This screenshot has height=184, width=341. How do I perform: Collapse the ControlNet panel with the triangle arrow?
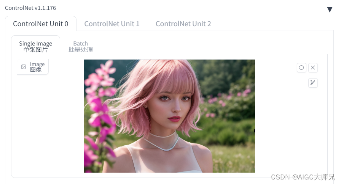(x=330, y=9)
